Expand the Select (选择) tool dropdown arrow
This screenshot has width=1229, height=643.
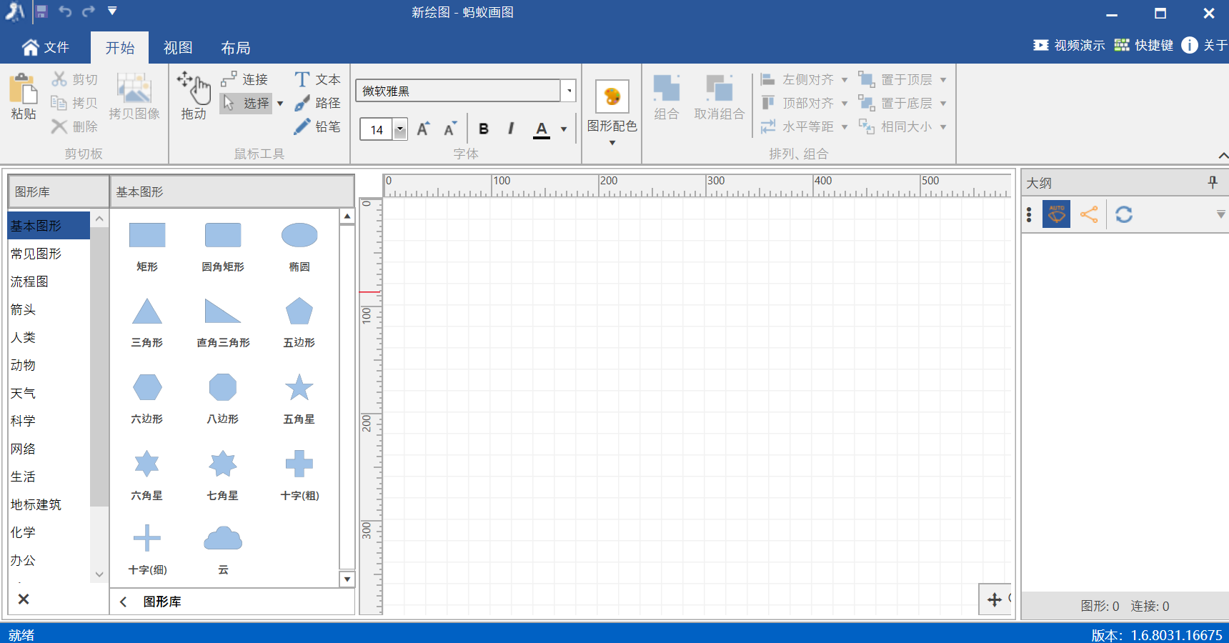click(x=280, y=104)
